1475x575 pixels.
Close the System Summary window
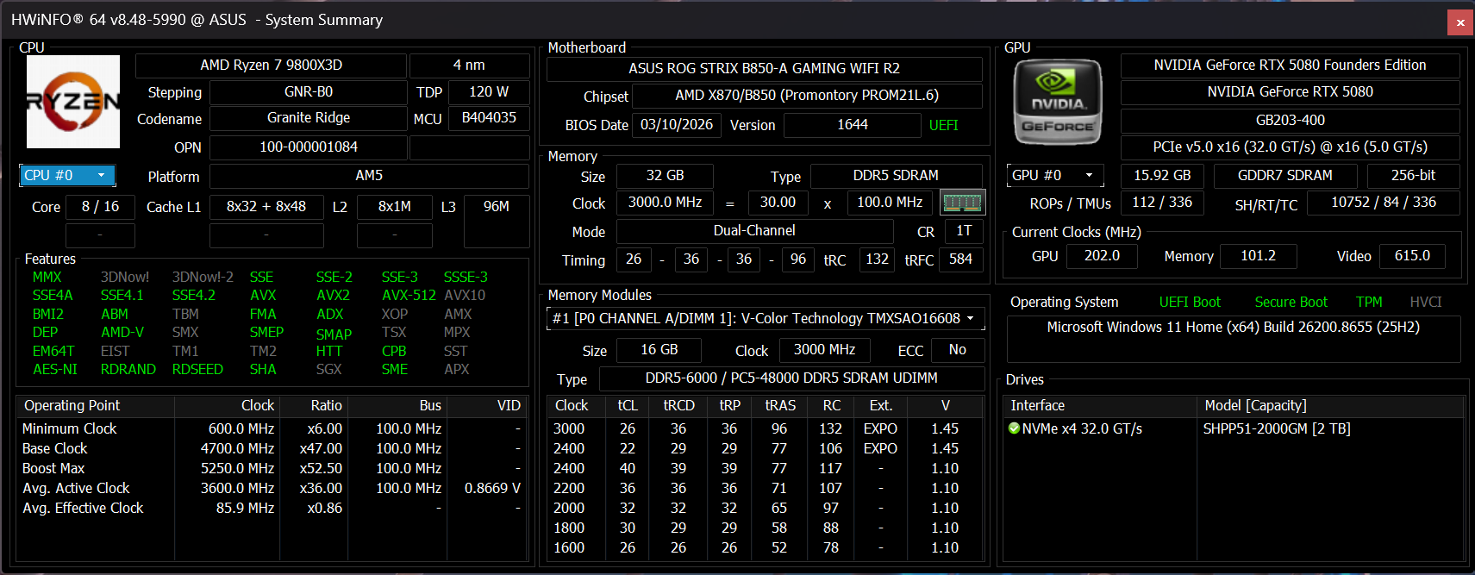pos(1460,22)
